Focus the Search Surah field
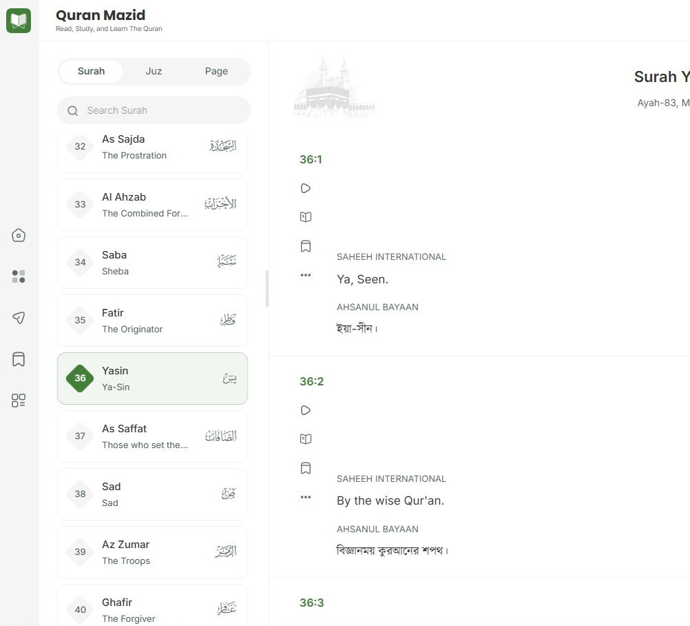The image size is (690, 626). click(x=154, y=110)
